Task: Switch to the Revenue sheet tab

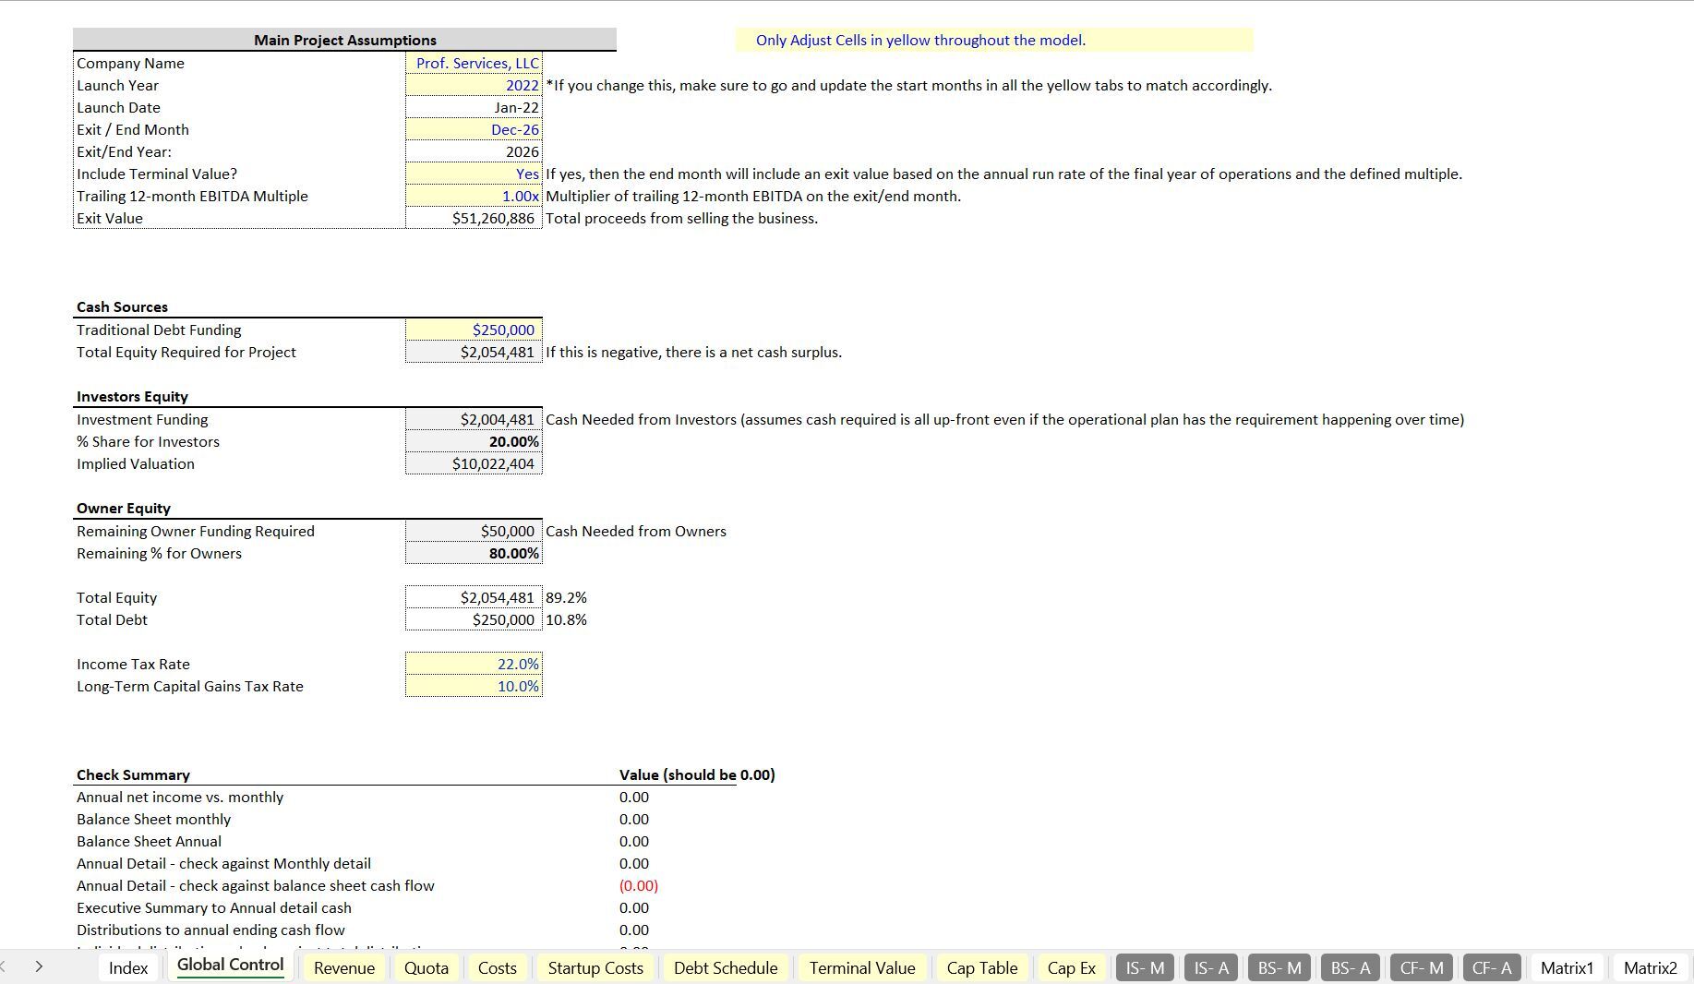Action: click(x=343, y=967)
